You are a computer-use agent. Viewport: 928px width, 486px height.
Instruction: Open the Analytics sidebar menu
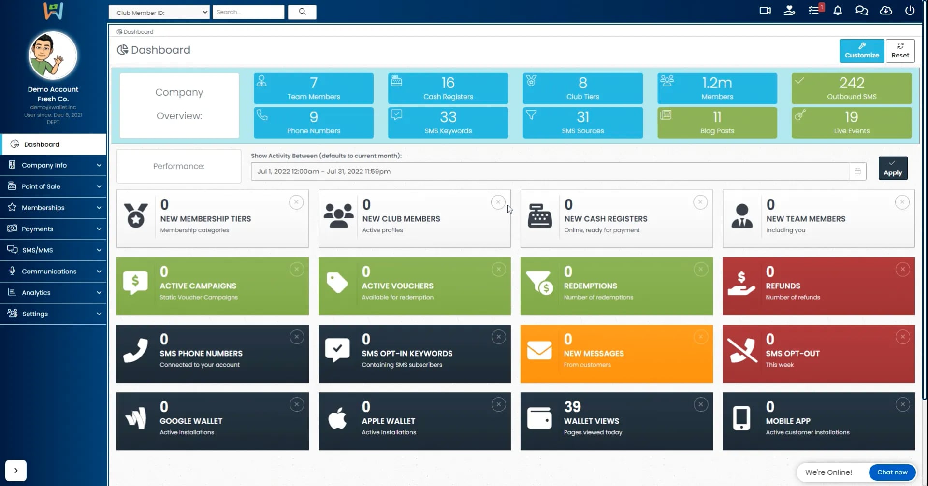53,293
